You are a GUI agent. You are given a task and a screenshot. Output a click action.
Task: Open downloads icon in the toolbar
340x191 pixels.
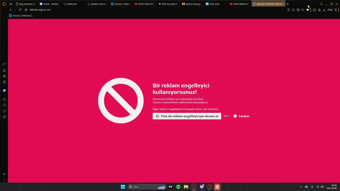point(324,10)
